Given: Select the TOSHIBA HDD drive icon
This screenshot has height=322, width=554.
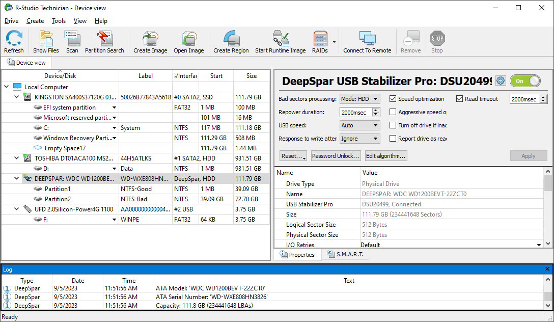Looking at the screenshot, I should coord(27,158).
